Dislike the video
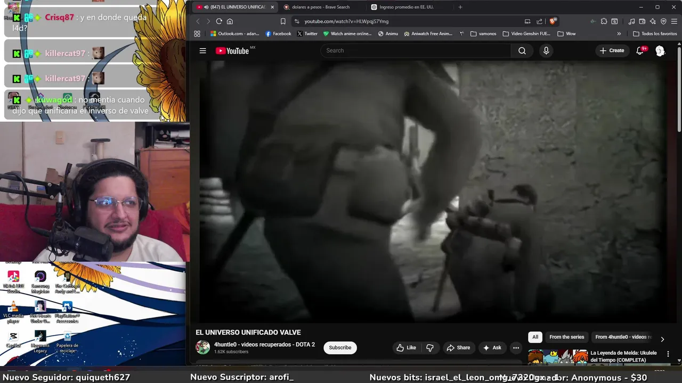682x383 pixels. click(430, 347)
